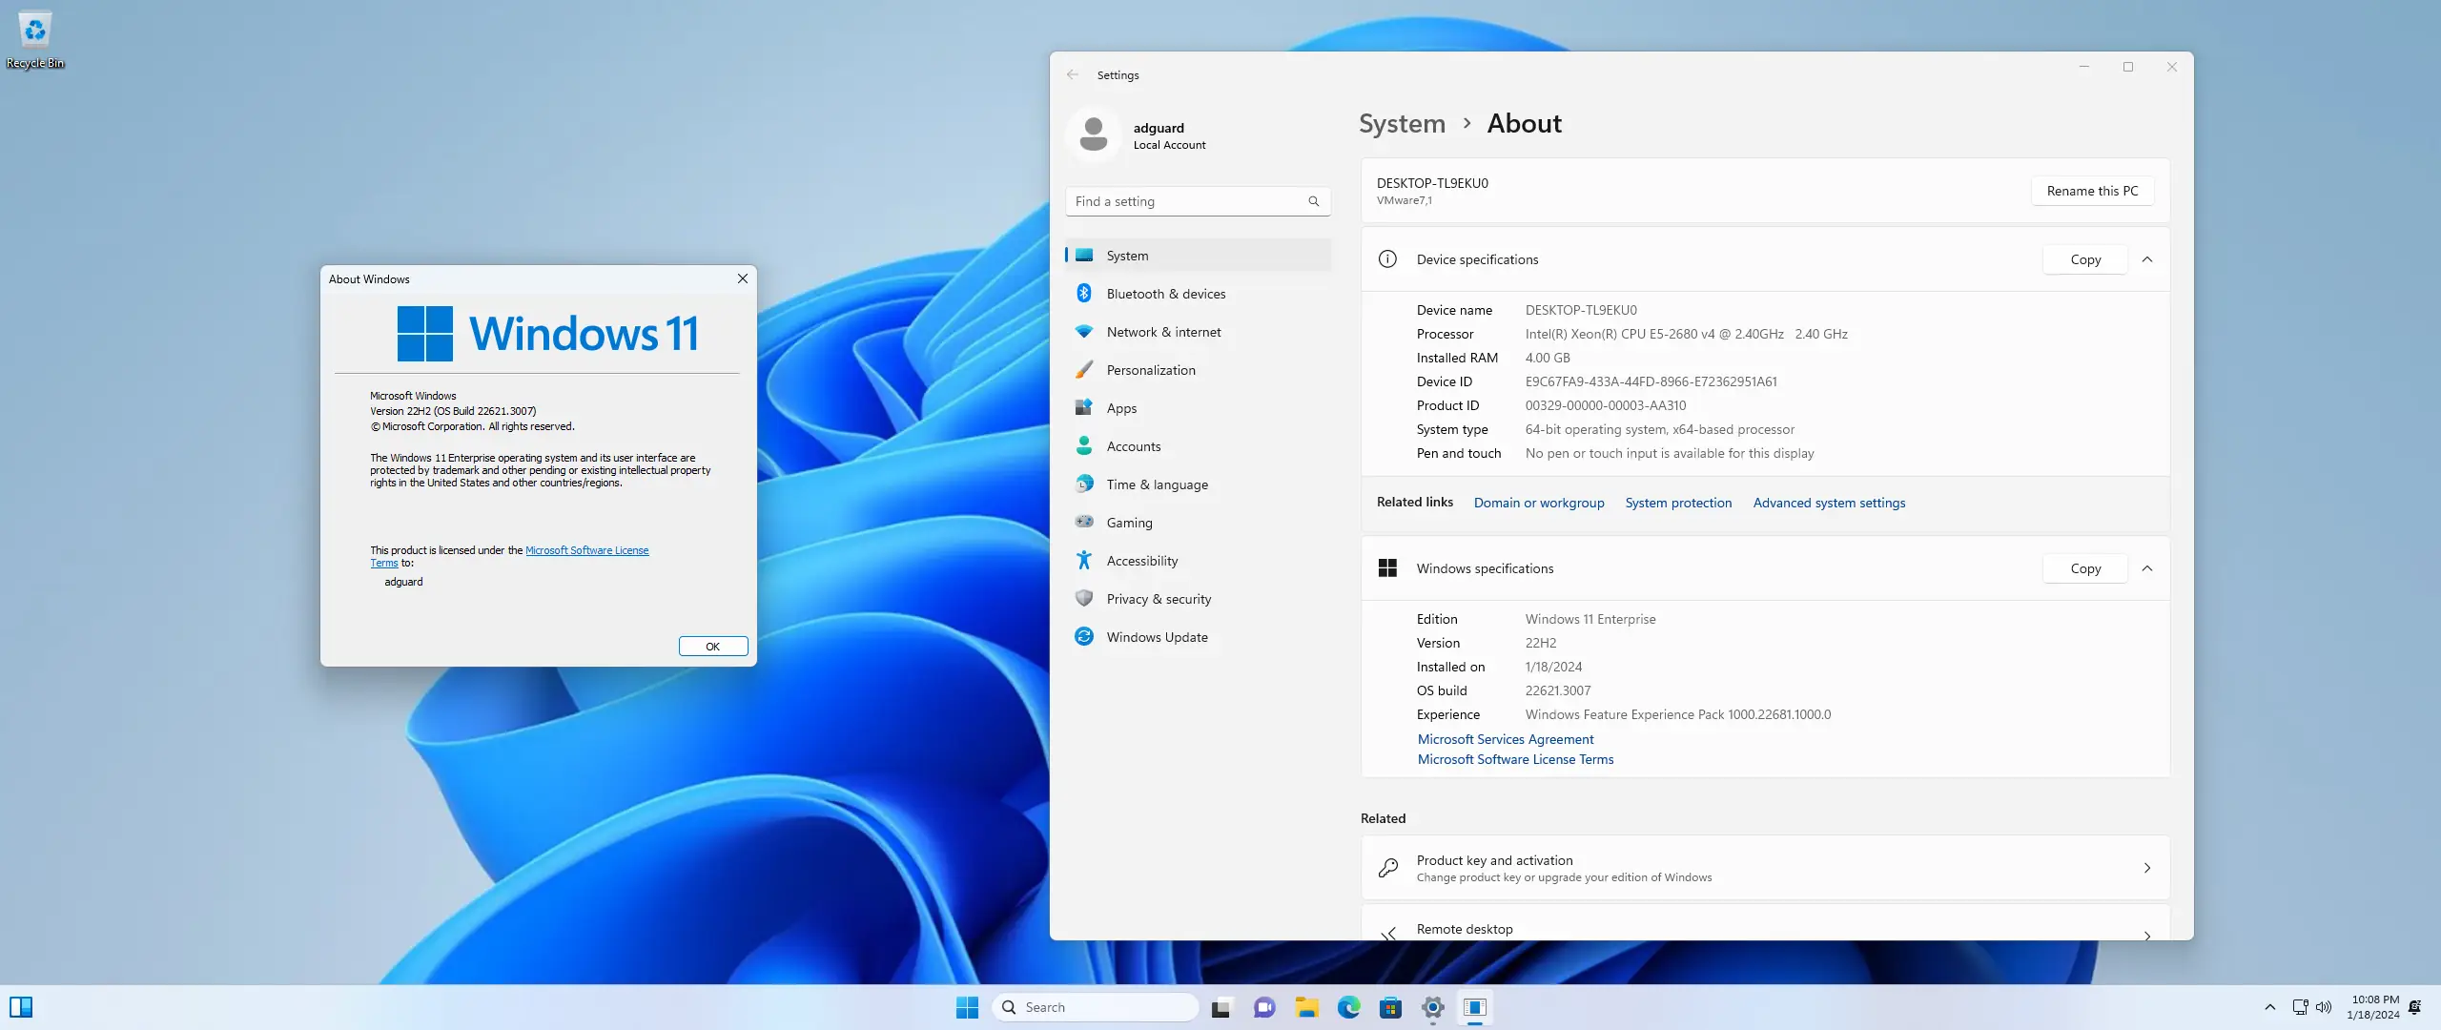Open the Microsoft Store from the taskbar
Image resolution: width=2441 pixels, height=1030 pixels.
coord(1391,1007)
